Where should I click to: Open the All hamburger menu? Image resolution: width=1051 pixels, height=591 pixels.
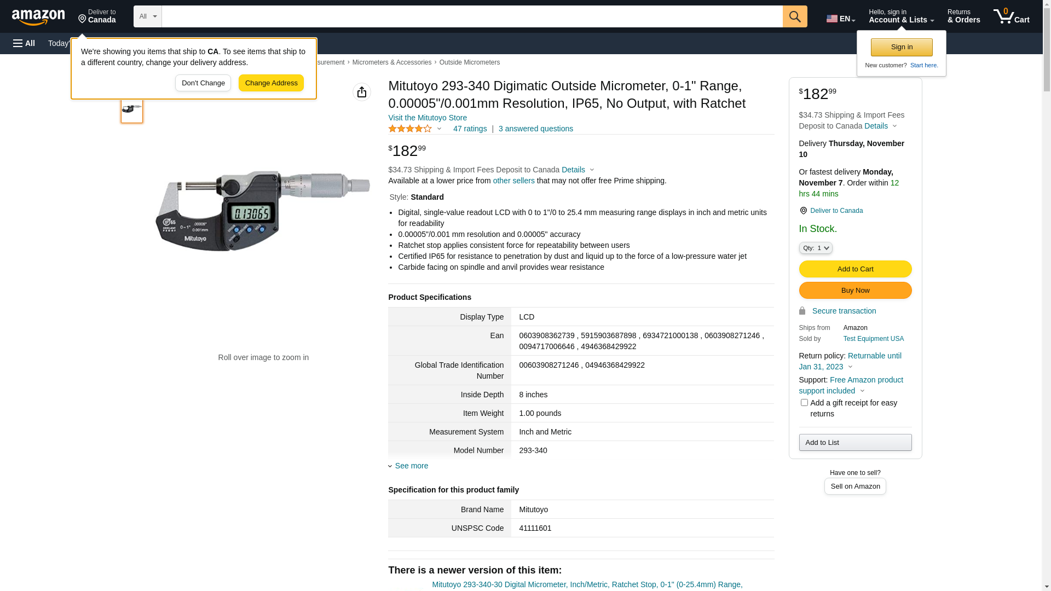(x=24, y=43)
